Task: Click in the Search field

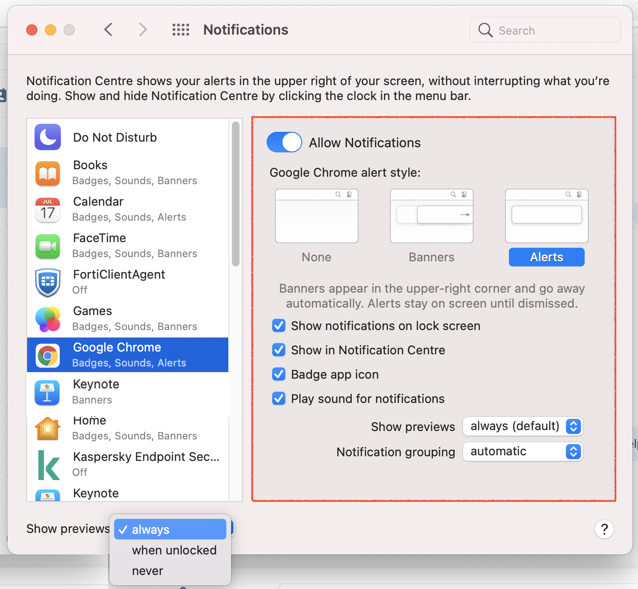Action: point(545,30)
